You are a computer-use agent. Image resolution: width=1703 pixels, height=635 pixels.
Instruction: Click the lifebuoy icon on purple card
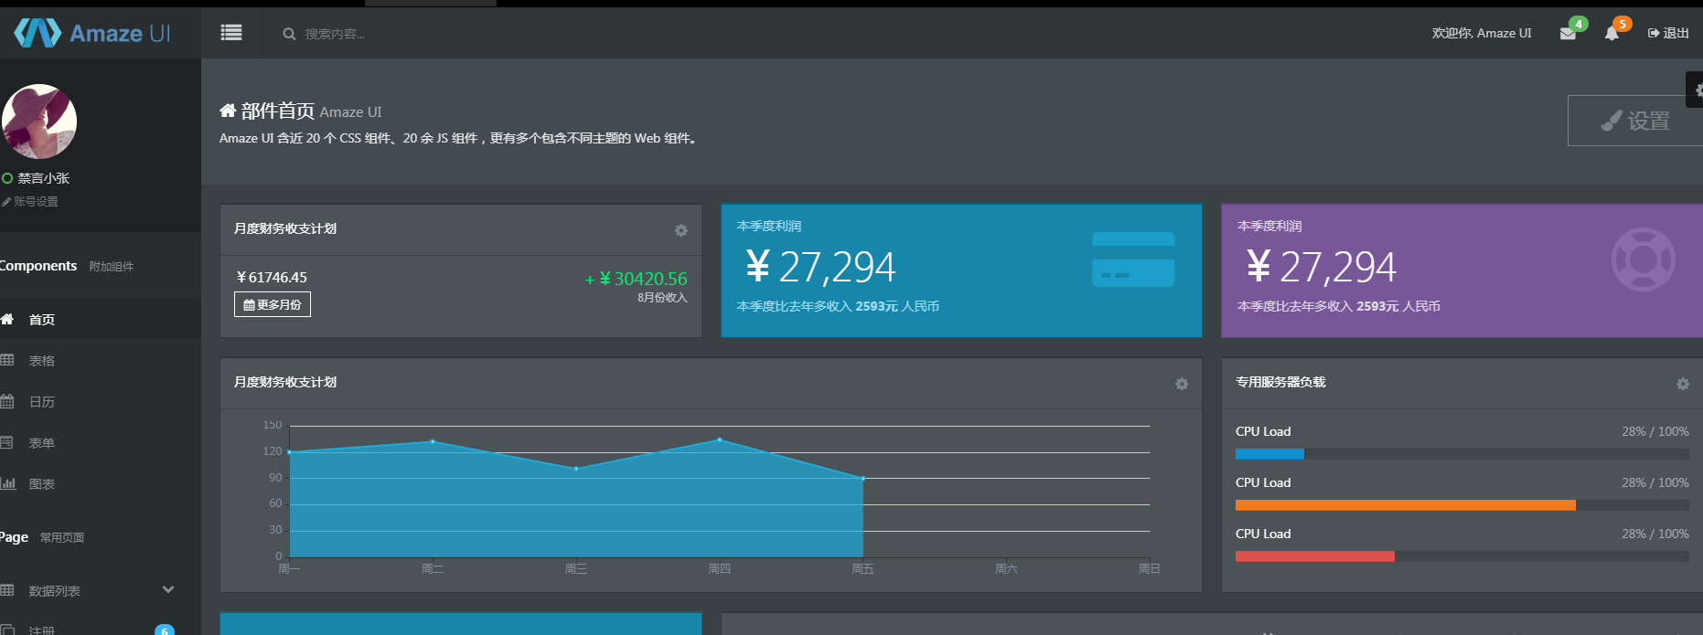click(1643, 259)
